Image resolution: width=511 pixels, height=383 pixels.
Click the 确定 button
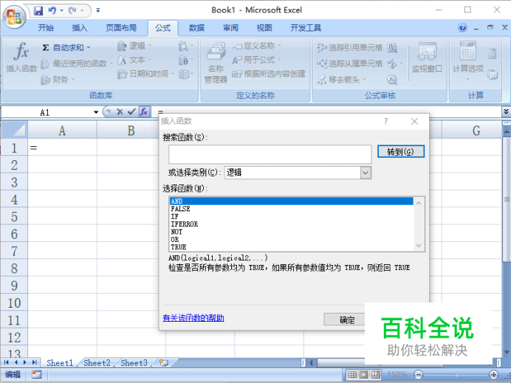click(x=346, y=320)
